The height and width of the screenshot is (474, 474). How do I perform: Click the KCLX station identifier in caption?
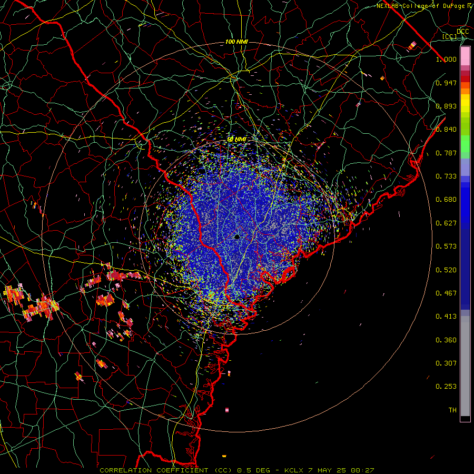pyautogui.click(x=294, y=470)
